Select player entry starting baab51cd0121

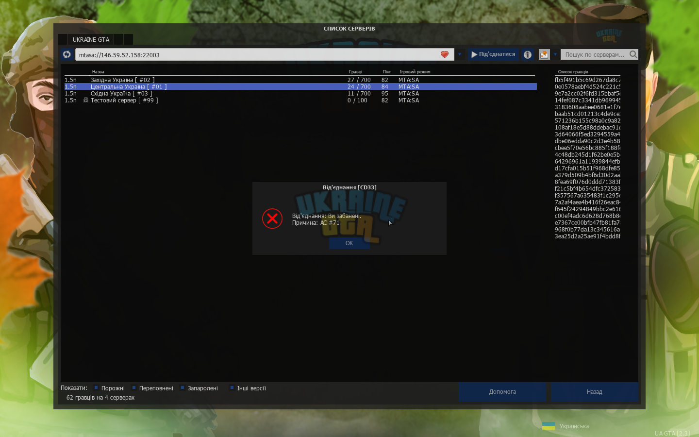pyautogui.click(x=587, y=114)
